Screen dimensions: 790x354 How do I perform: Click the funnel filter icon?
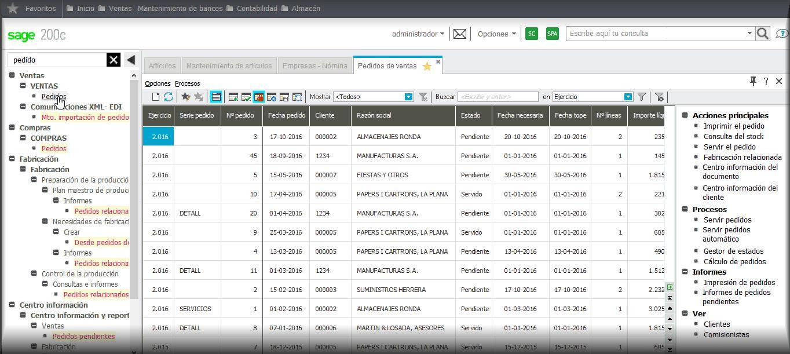642,97
